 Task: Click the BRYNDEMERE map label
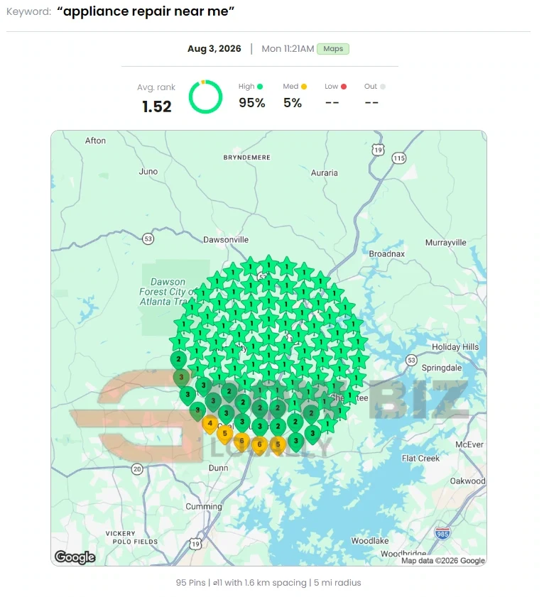tap(247, 158)
